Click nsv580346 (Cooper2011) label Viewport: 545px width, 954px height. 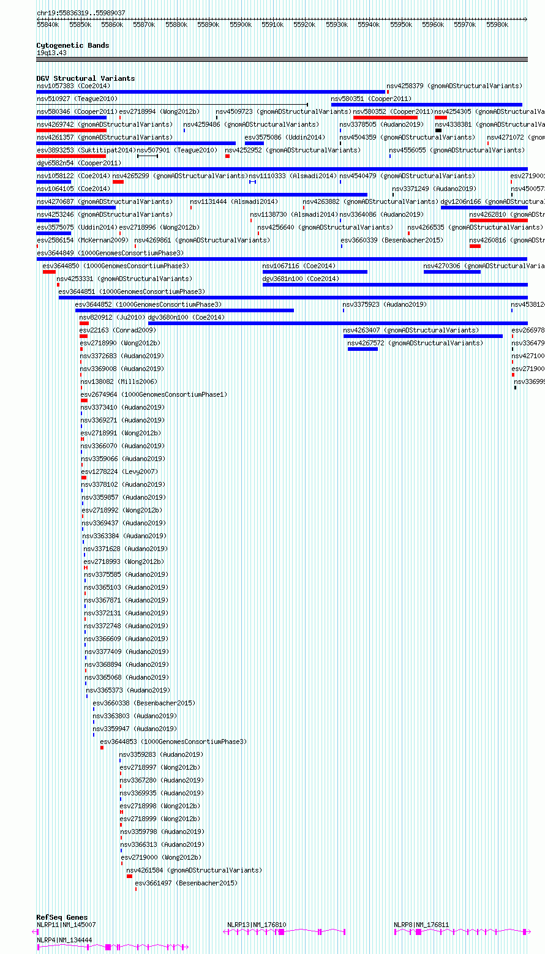click(x=77, y=111)
